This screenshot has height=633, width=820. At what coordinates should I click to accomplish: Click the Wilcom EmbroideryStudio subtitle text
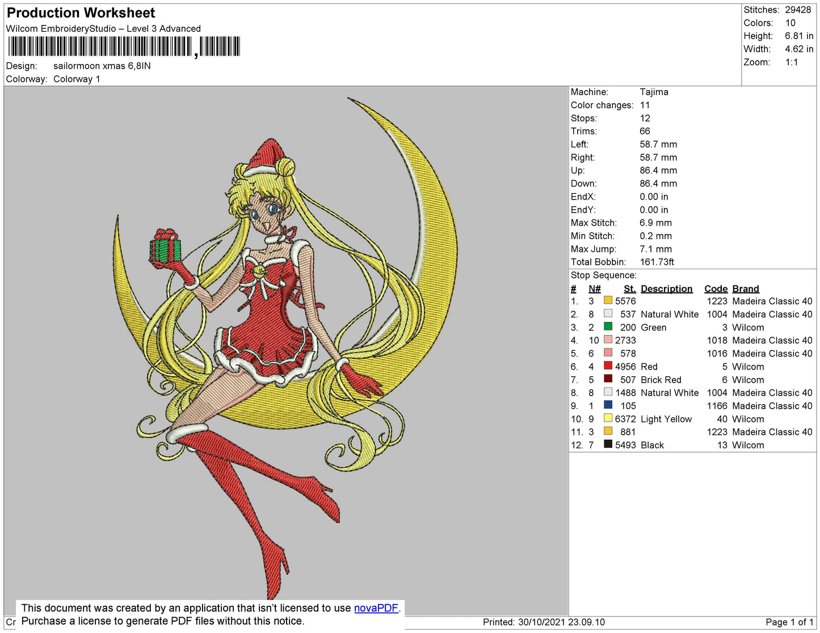103,28
